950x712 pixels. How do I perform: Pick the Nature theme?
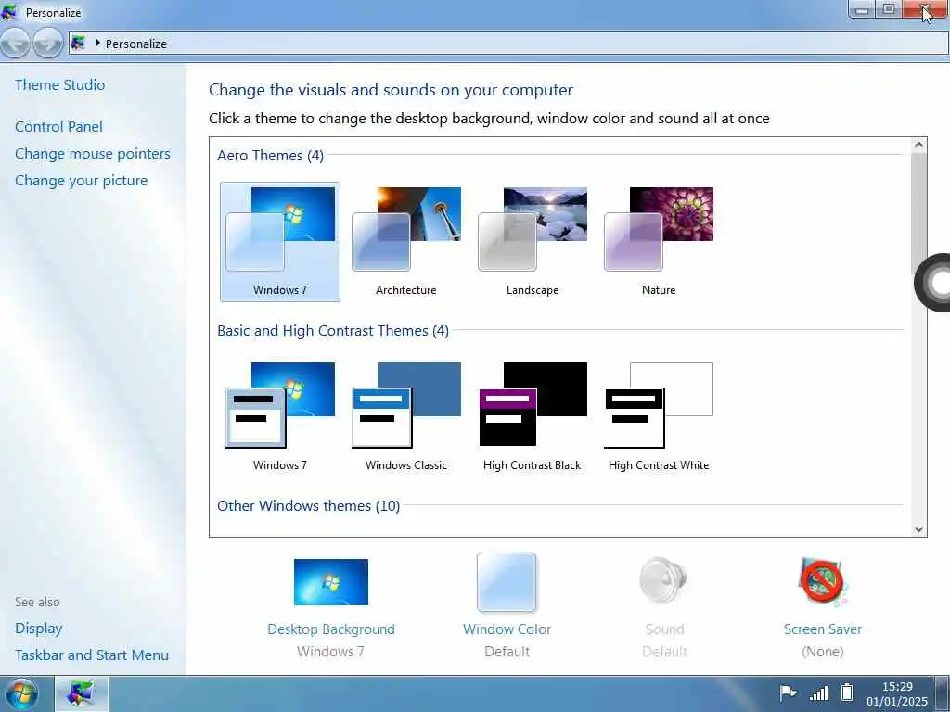pyautogui.click(x=659, y=242)
